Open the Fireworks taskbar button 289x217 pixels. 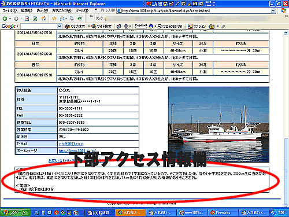(220, 212)
